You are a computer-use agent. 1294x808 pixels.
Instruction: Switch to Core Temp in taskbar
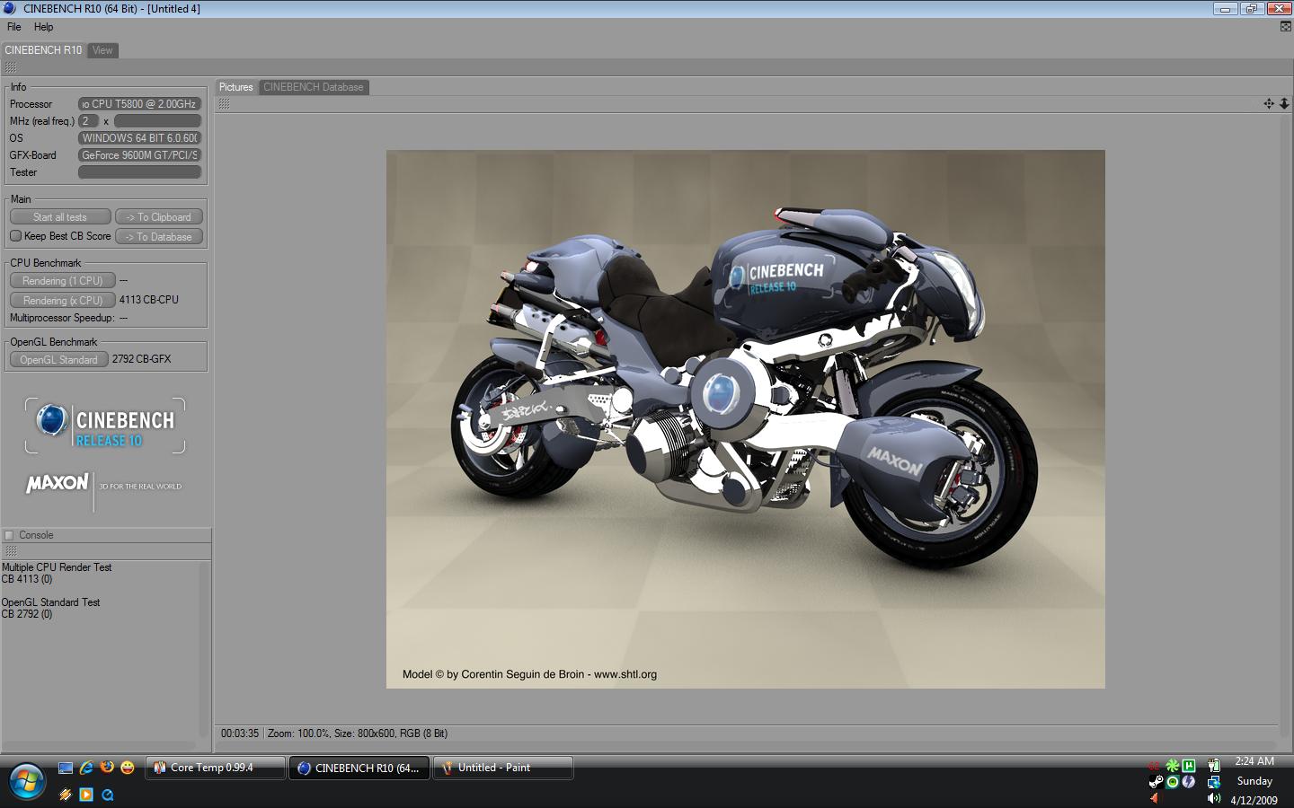(215, 768)
